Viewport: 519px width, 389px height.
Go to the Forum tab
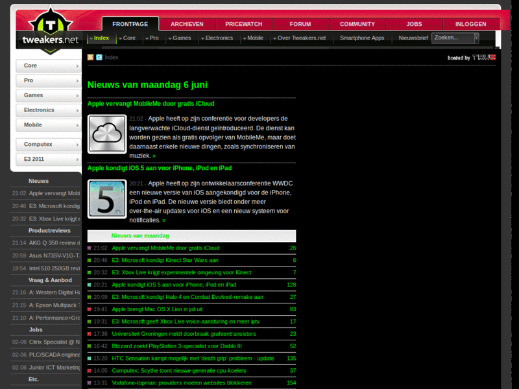(x=300, y=24)
